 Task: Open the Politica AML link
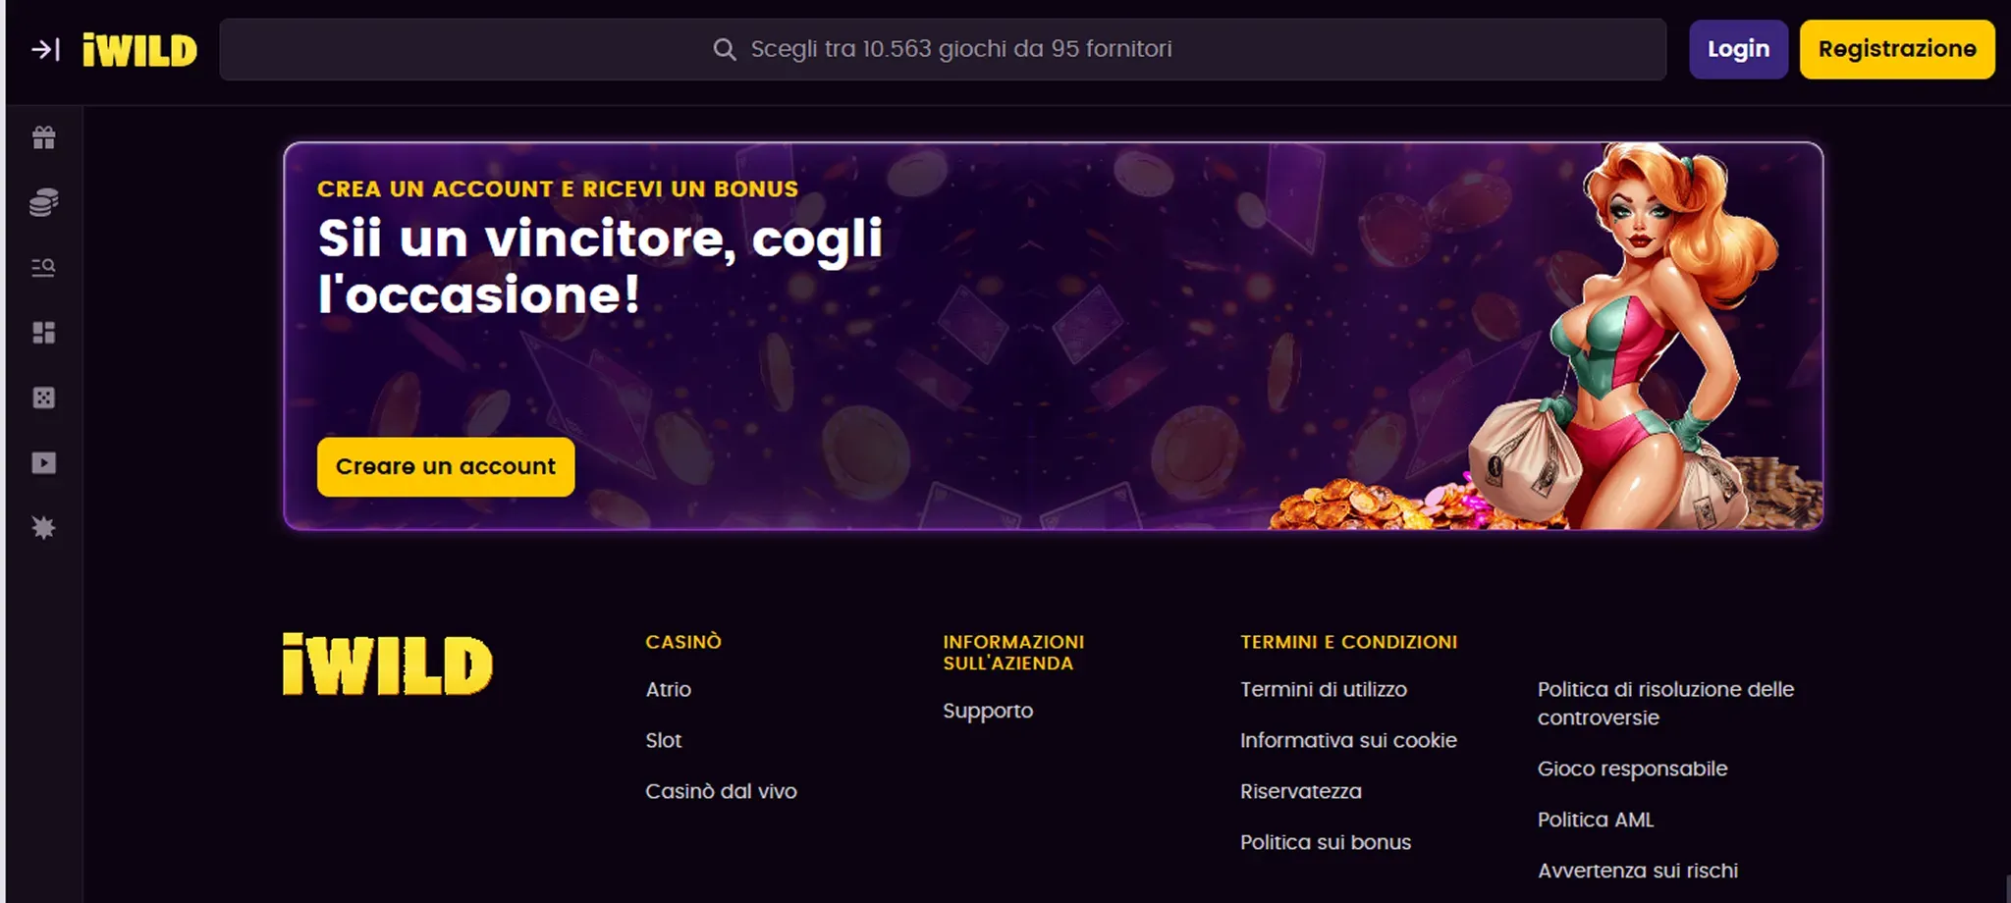click(1595, 821)
